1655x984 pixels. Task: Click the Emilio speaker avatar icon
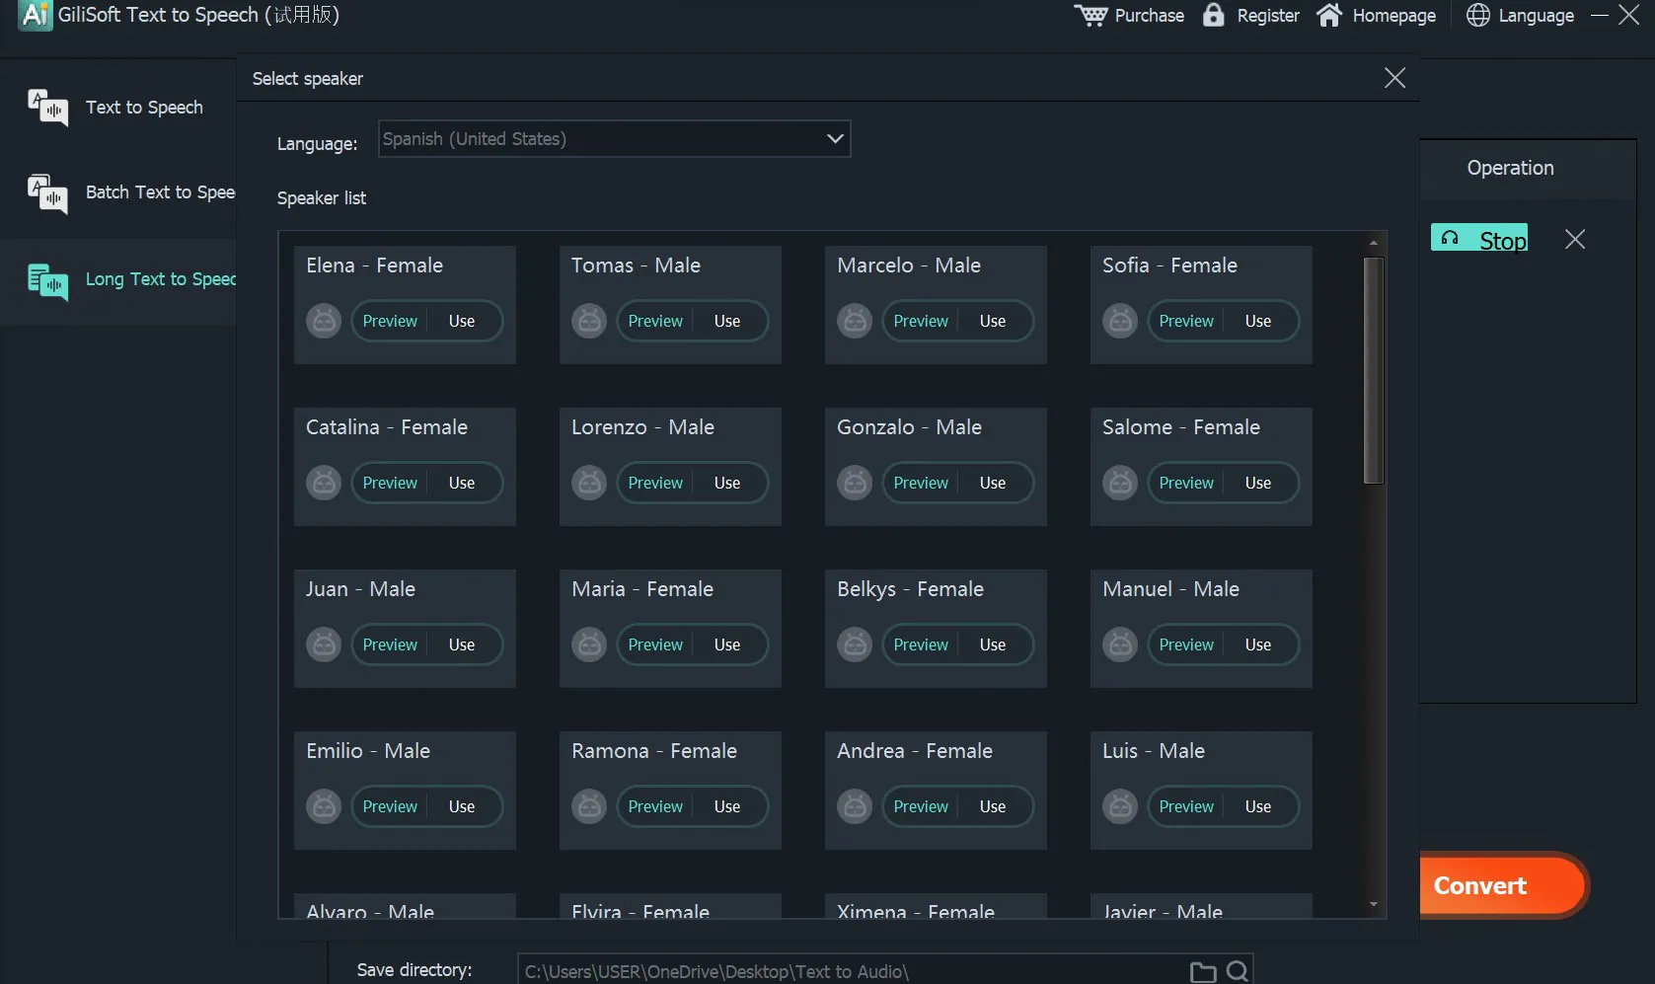click(x=324, y=806)
